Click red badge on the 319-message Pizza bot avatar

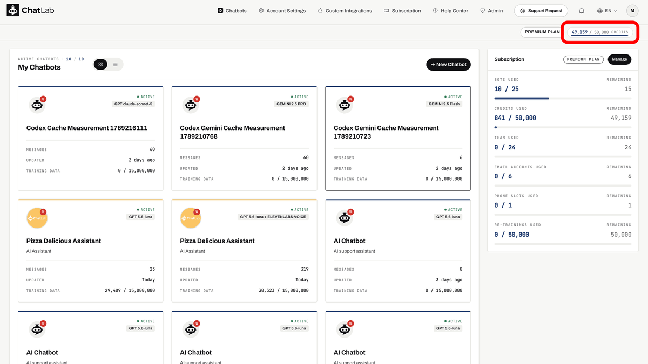pos(197,212)
